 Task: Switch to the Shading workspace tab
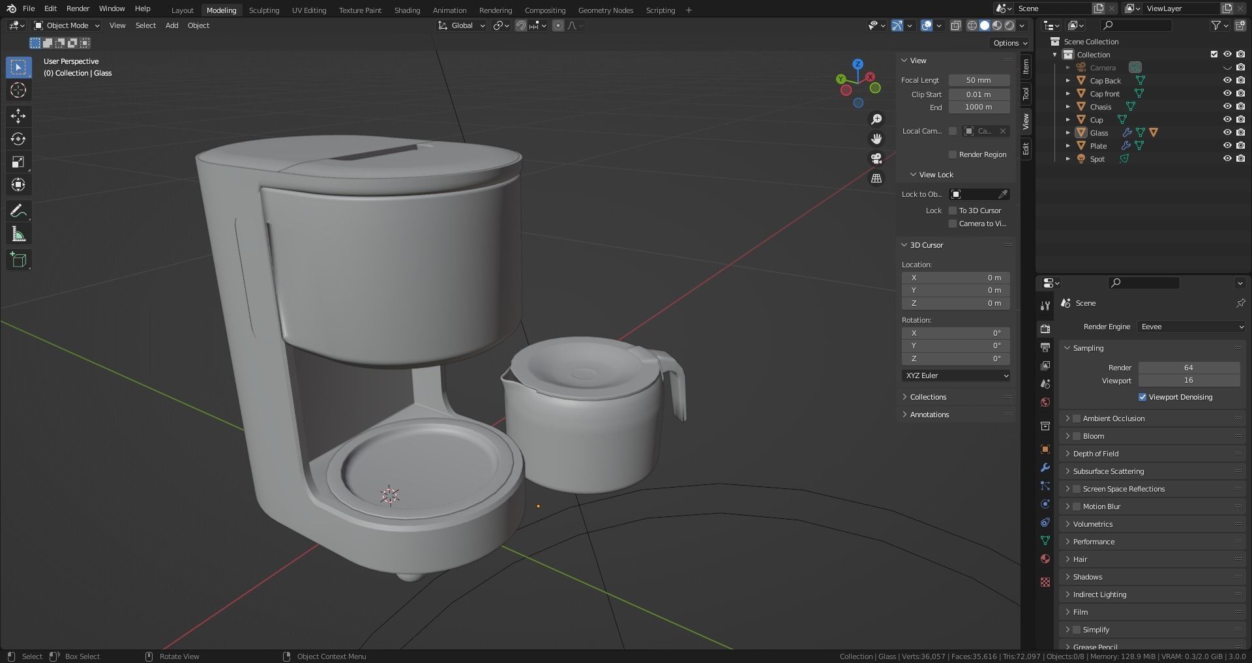click(407, 10)
